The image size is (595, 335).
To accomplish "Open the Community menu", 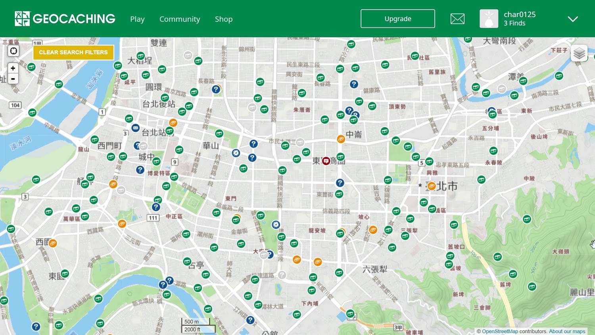I will pos(180,19).
